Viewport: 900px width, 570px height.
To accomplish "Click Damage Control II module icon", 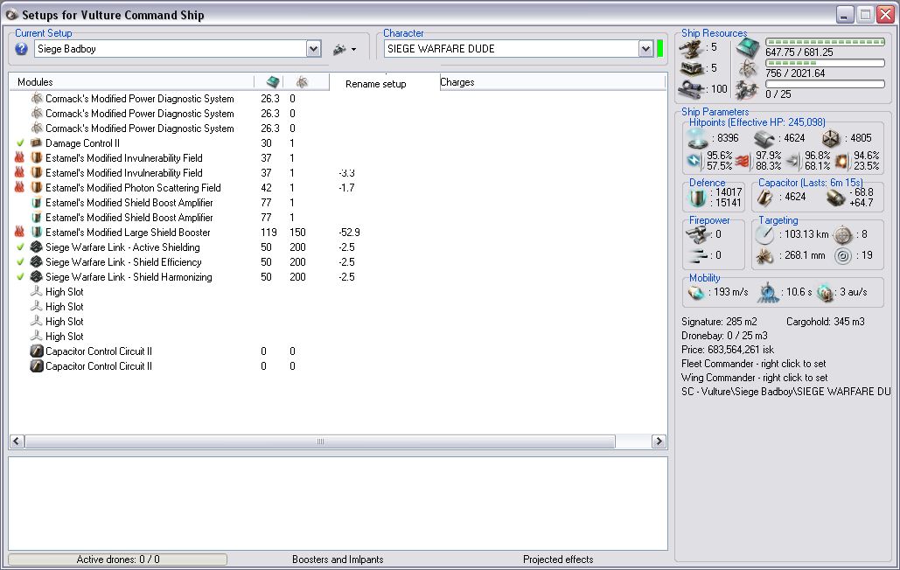I will (x=37, y=142).
